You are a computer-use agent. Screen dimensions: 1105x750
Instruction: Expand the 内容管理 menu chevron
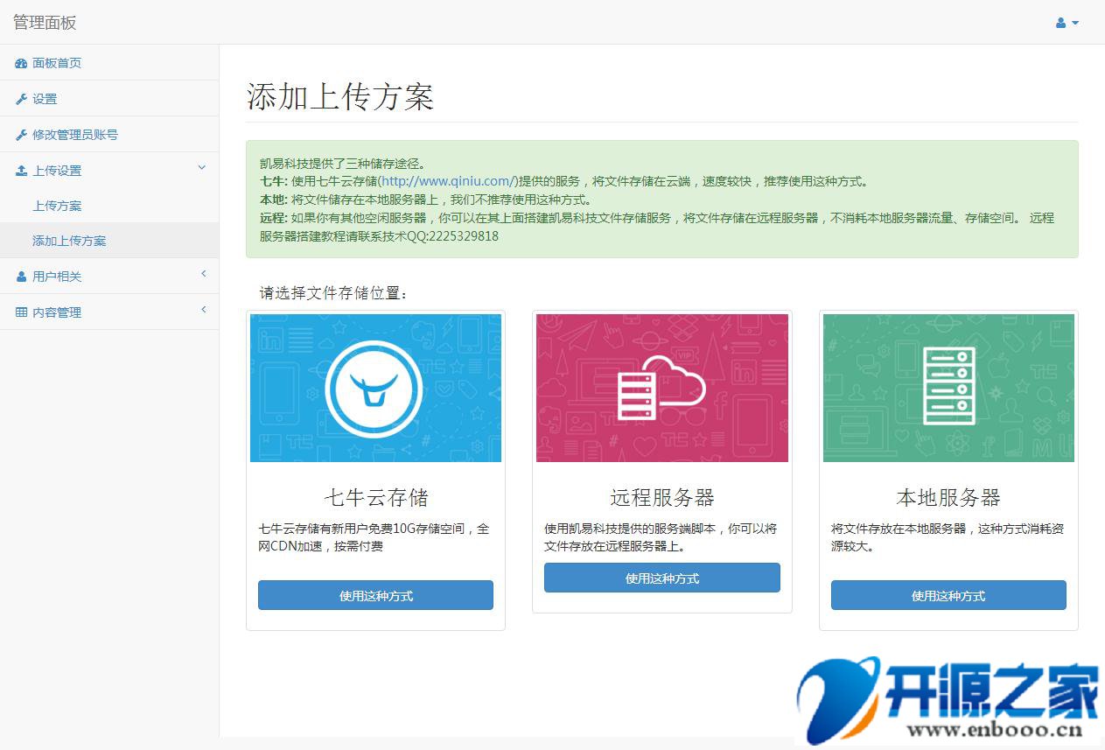click(x=203, y=310)
